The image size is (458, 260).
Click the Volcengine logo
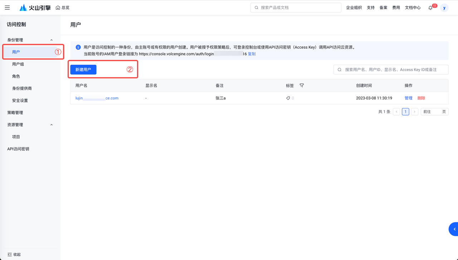click(35, 8)
